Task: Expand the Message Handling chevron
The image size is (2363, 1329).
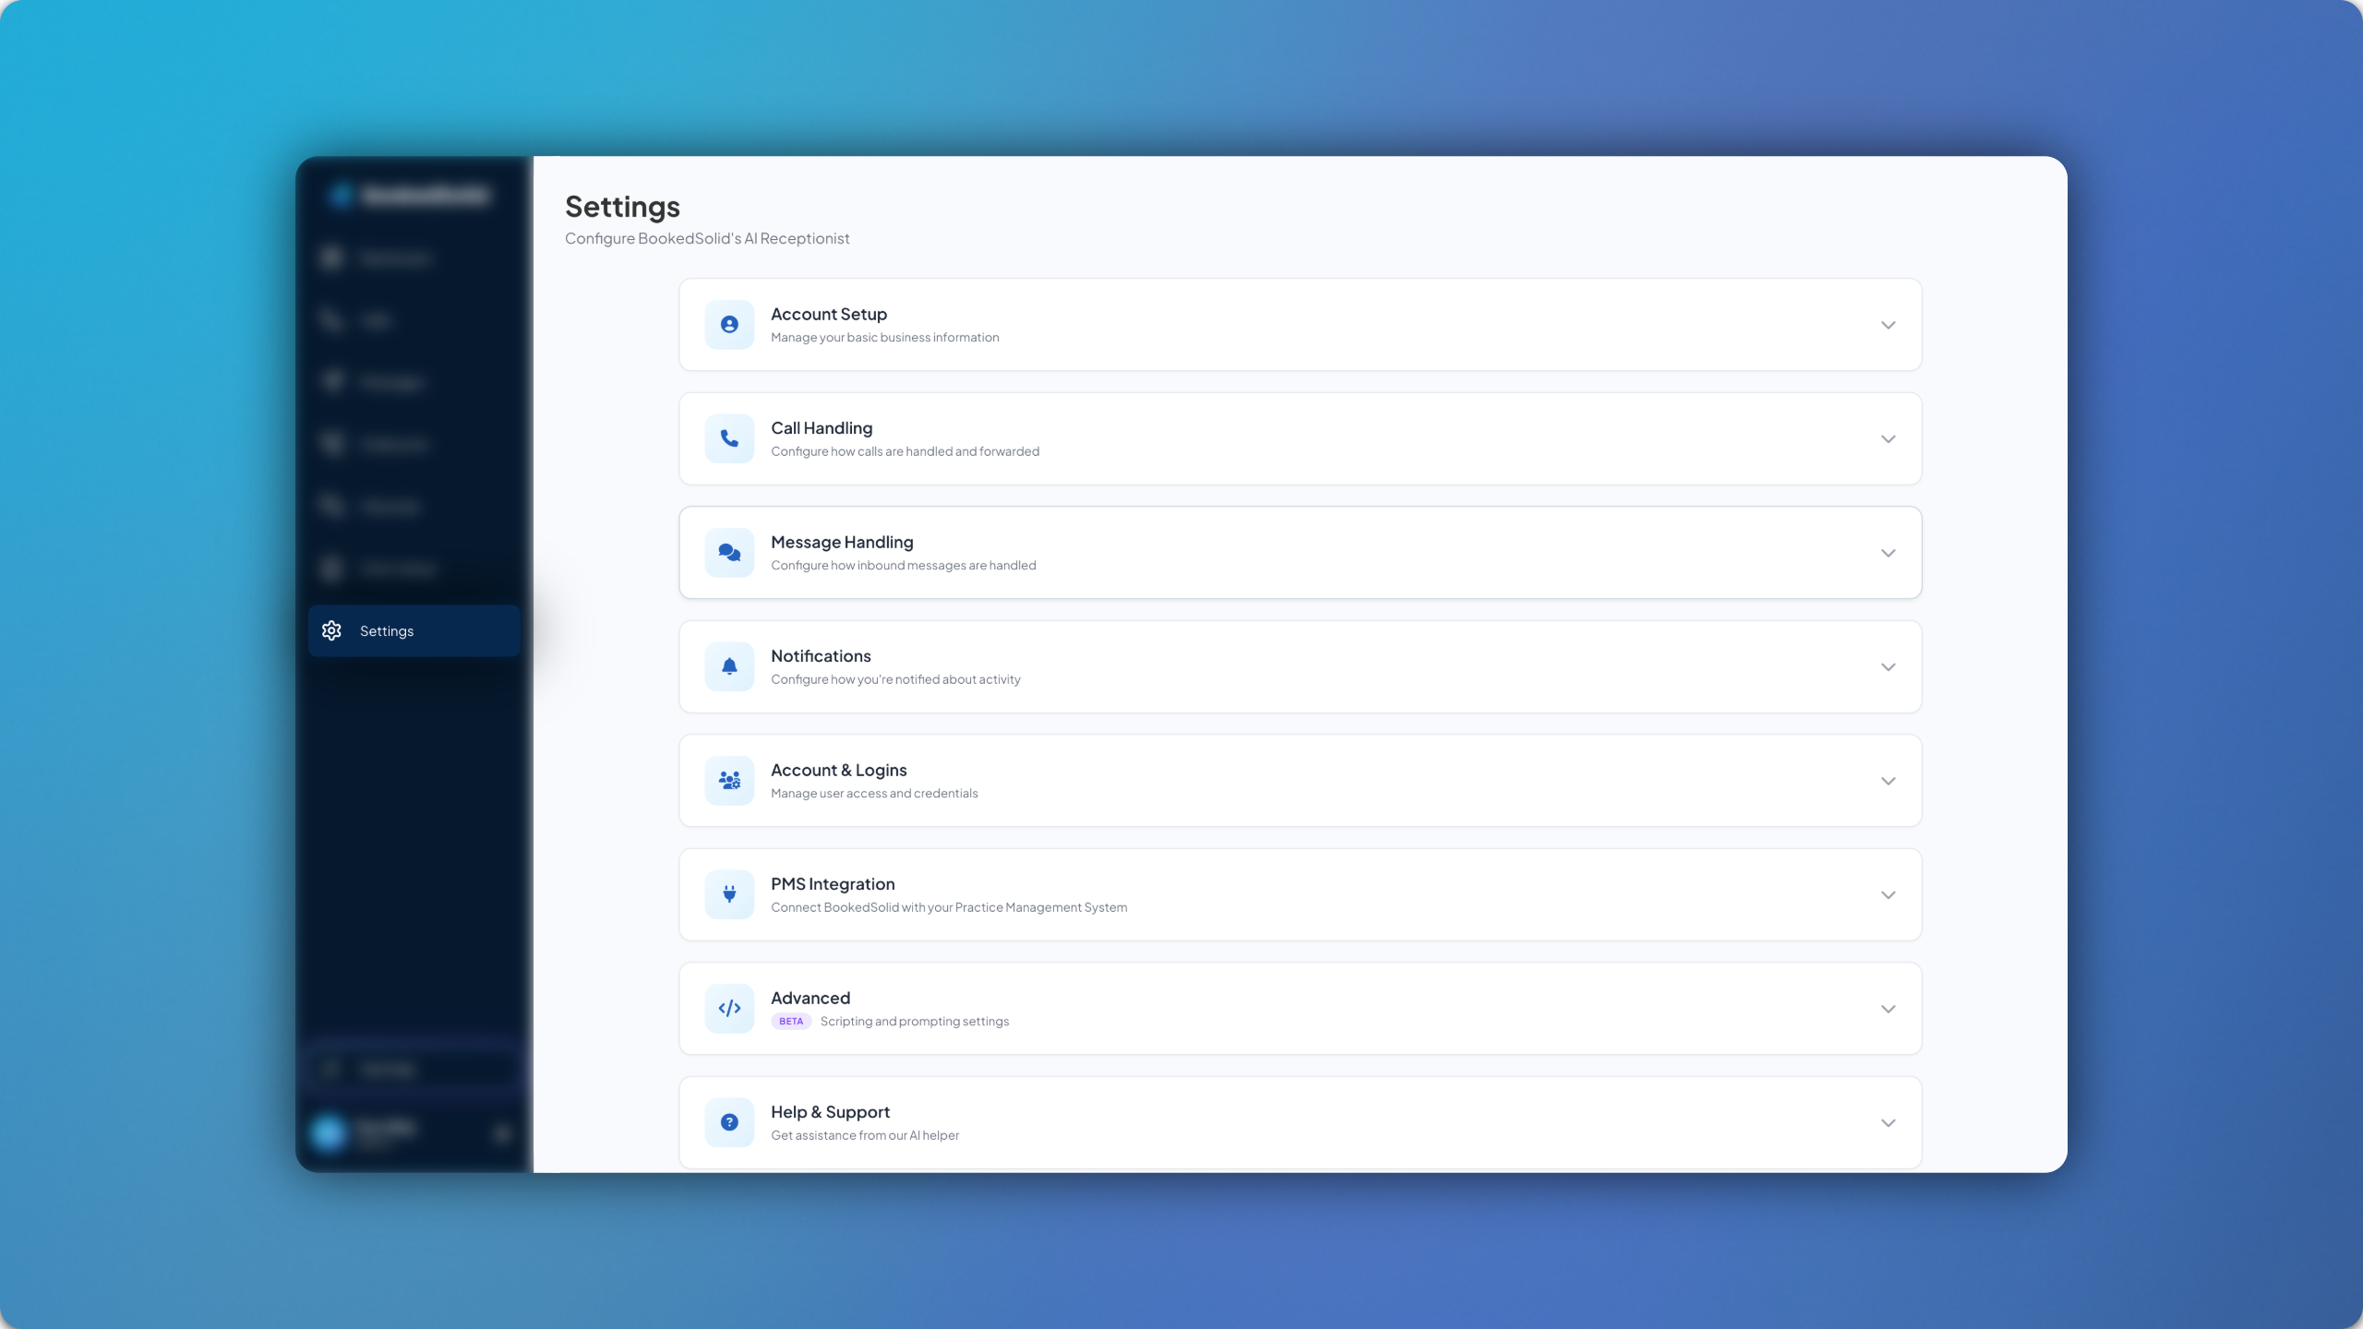Action: pos(1888,553)
